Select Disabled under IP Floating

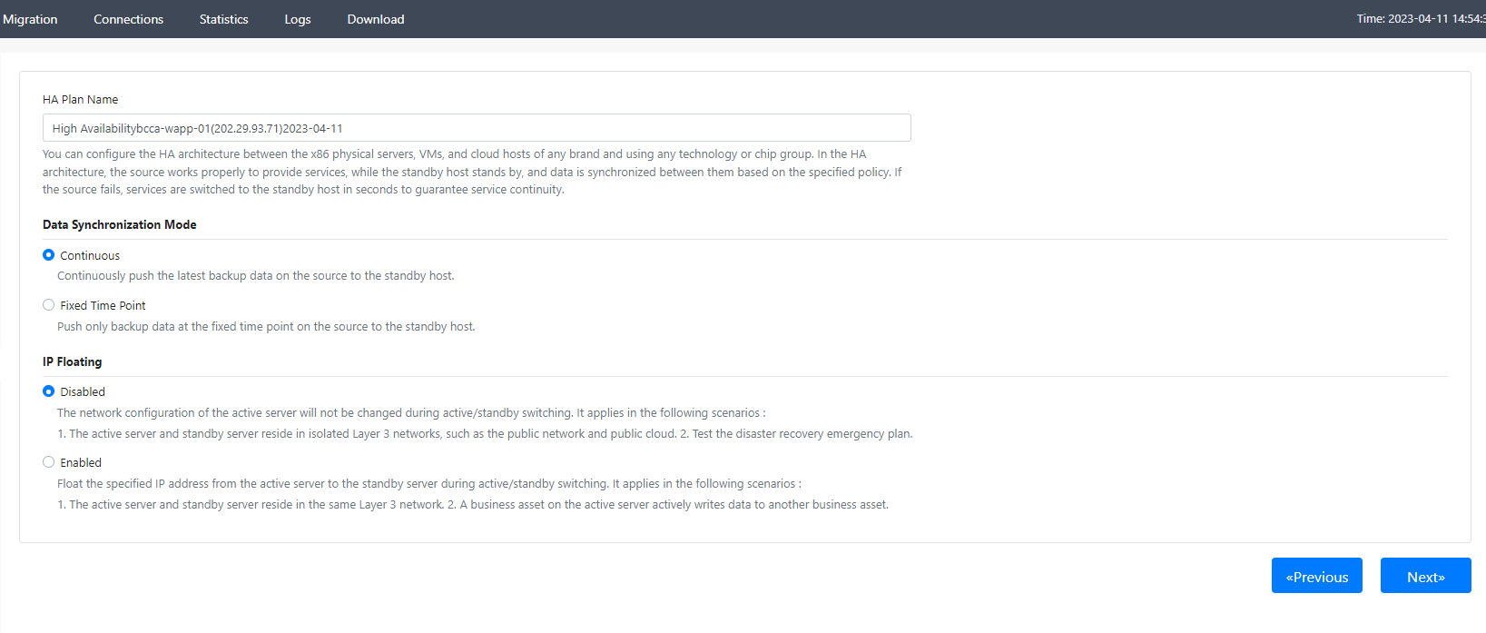click(x=49, y=391)
